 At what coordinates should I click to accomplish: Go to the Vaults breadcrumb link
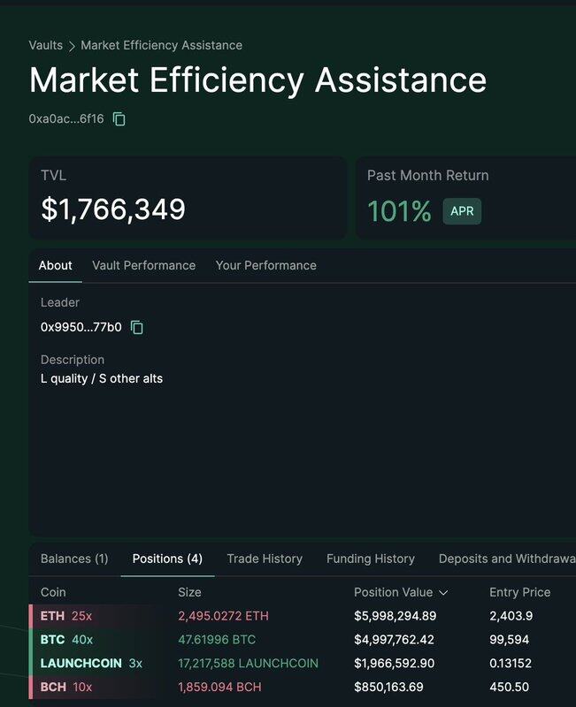pos(45,45)
